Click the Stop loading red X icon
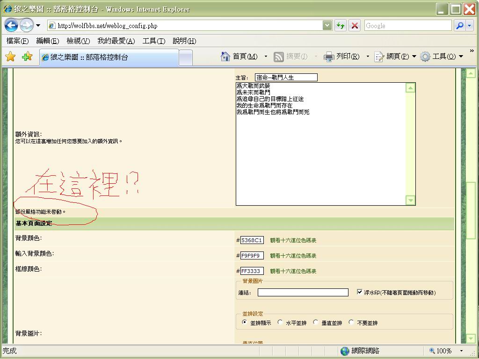The width and height of the screenshot is (479, 359). point(355,26)
